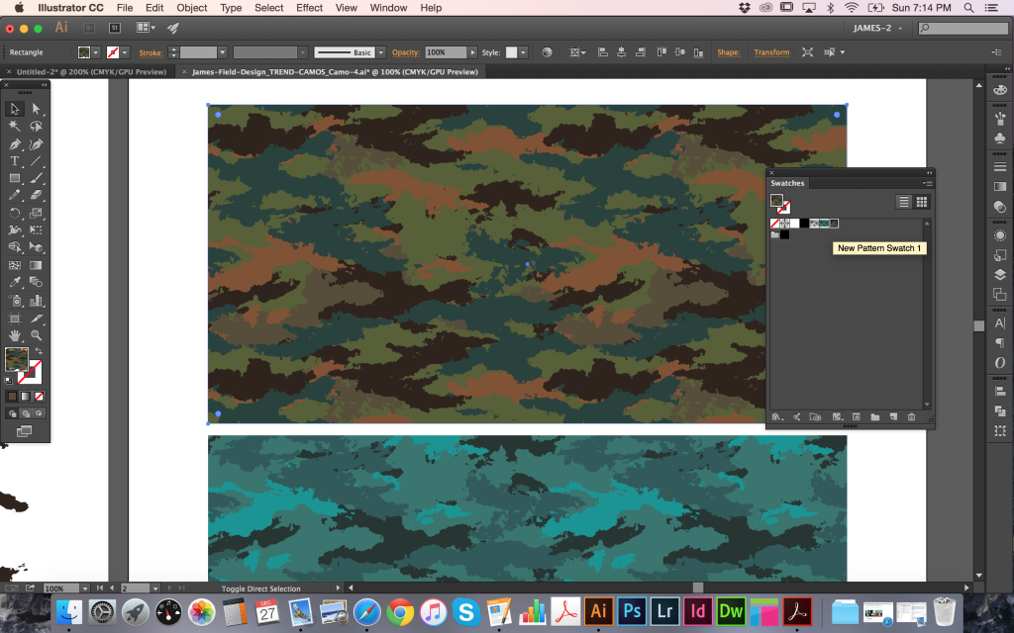Screen dimensions: 1014x633
Task: Click the Transform link in control bar
Action: pyautogui.click(x=771, y=52)
